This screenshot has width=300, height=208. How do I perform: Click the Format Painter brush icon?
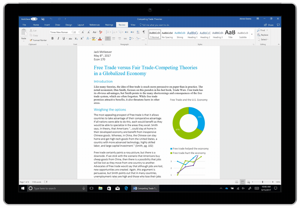coord(31,40)
